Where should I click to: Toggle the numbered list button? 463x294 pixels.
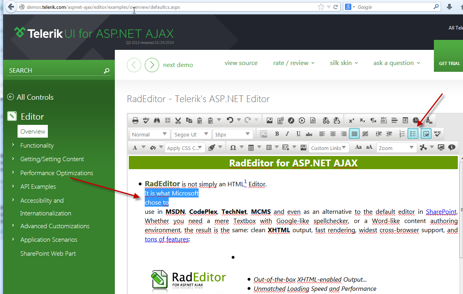click(402, 134)
